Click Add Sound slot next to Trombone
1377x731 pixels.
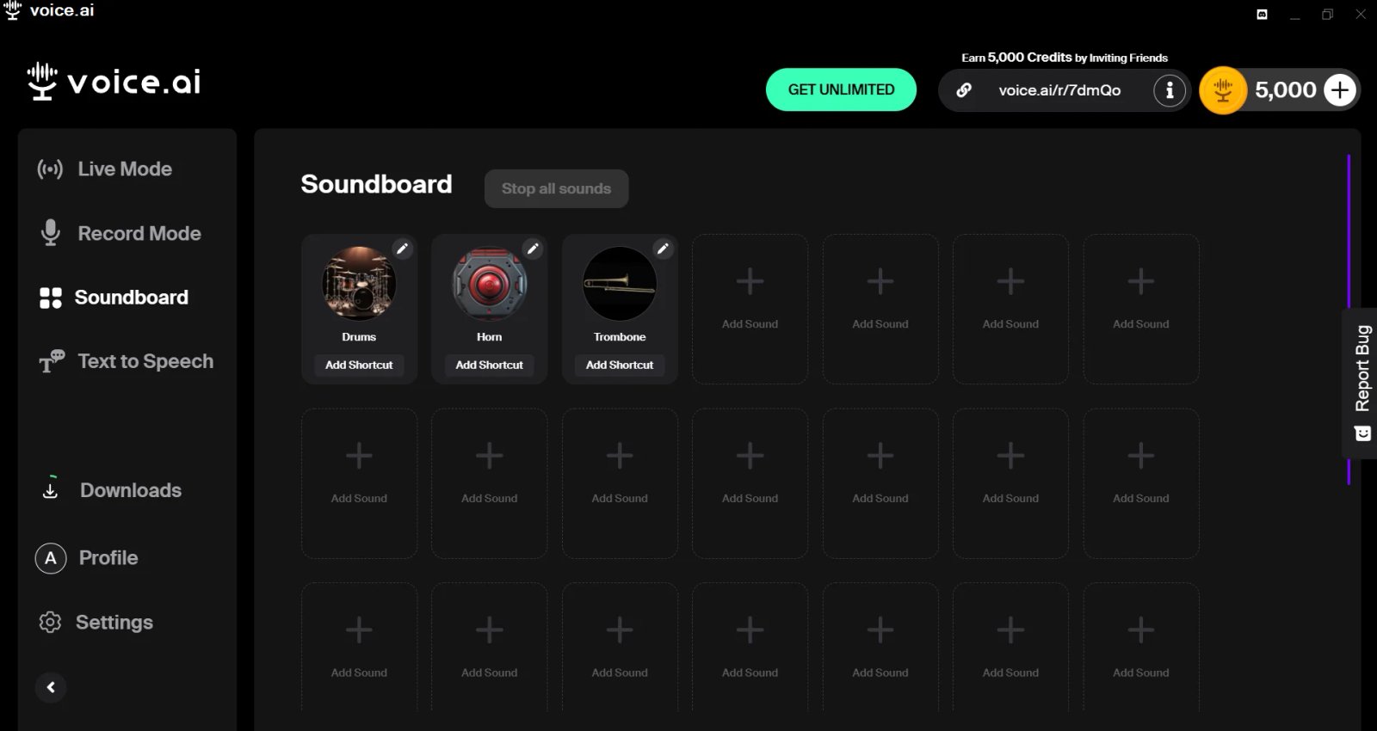click(x=750, y=309)
